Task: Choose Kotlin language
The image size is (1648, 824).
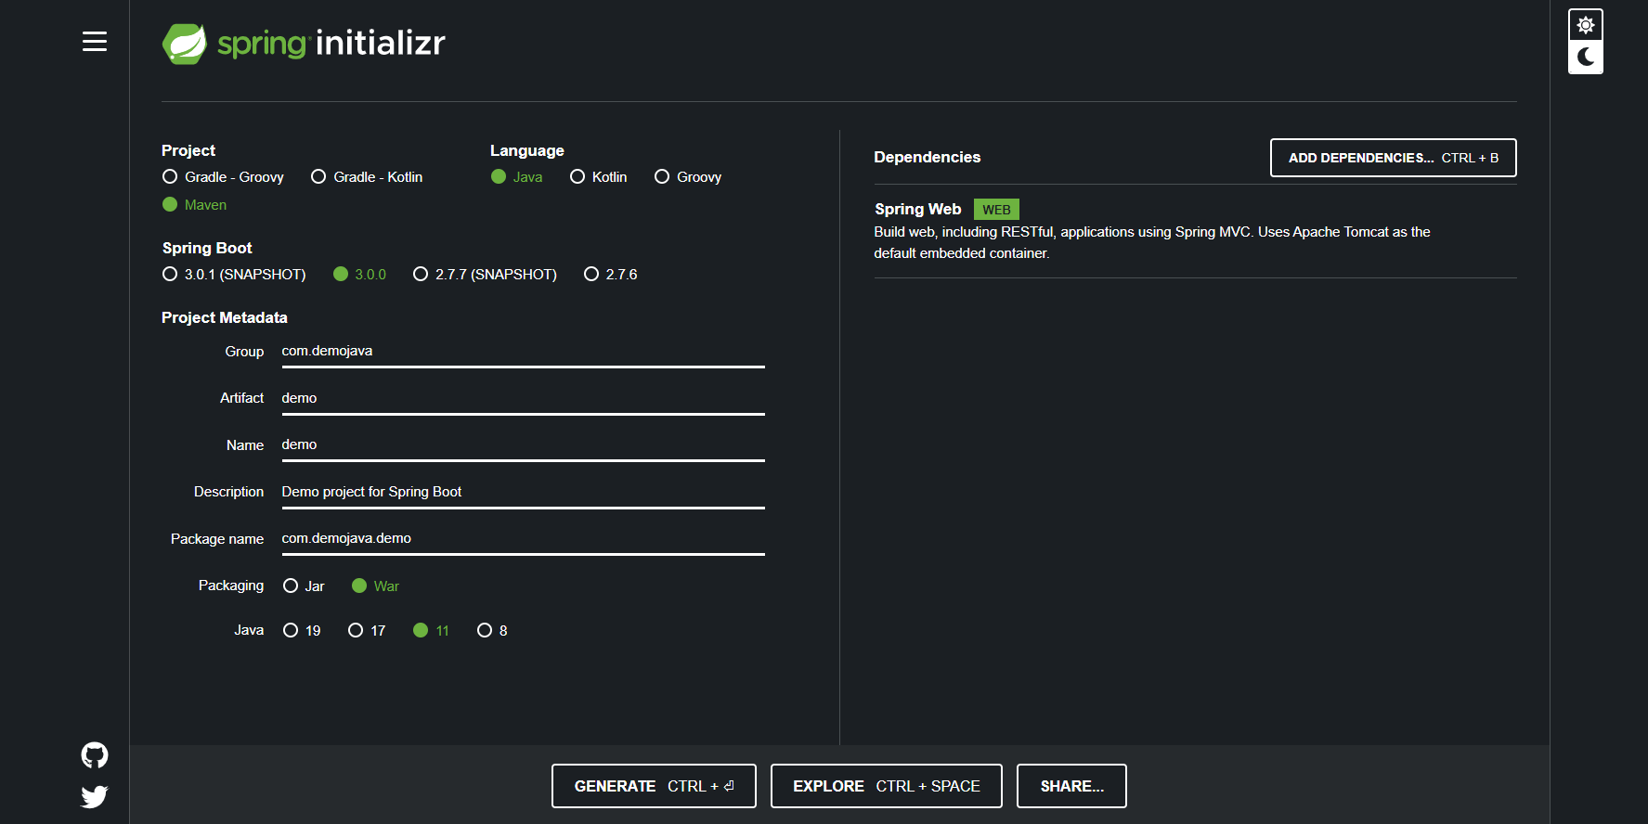Action: click(599, 177)
